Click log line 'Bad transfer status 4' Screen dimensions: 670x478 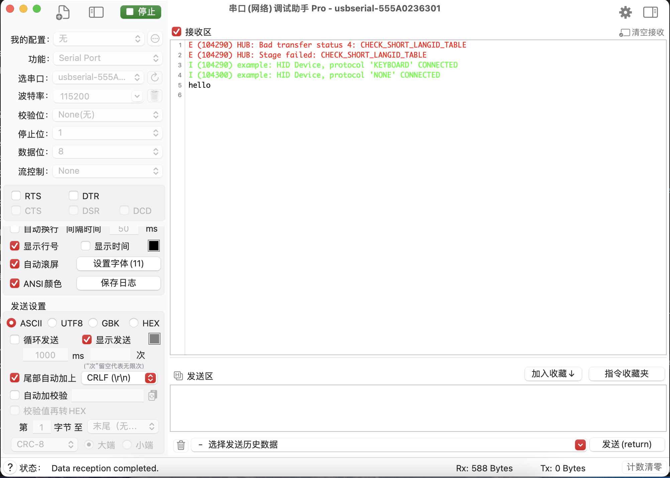click(327, 45)
